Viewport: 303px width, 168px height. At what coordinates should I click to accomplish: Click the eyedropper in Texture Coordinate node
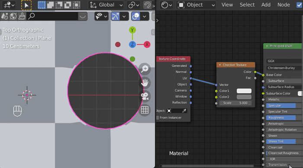[184, 111]
